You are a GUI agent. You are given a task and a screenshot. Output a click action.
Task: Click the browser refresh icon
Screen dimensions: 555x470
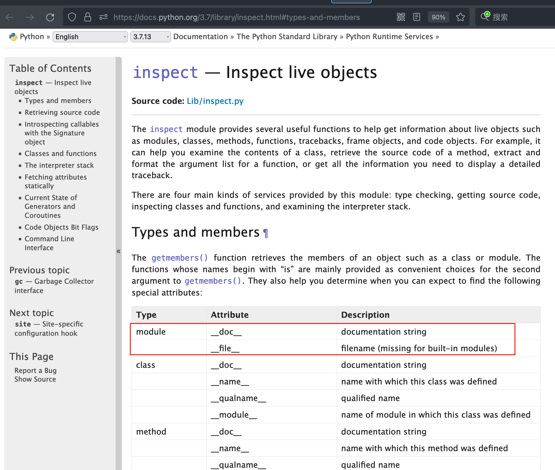coord(51,17)
